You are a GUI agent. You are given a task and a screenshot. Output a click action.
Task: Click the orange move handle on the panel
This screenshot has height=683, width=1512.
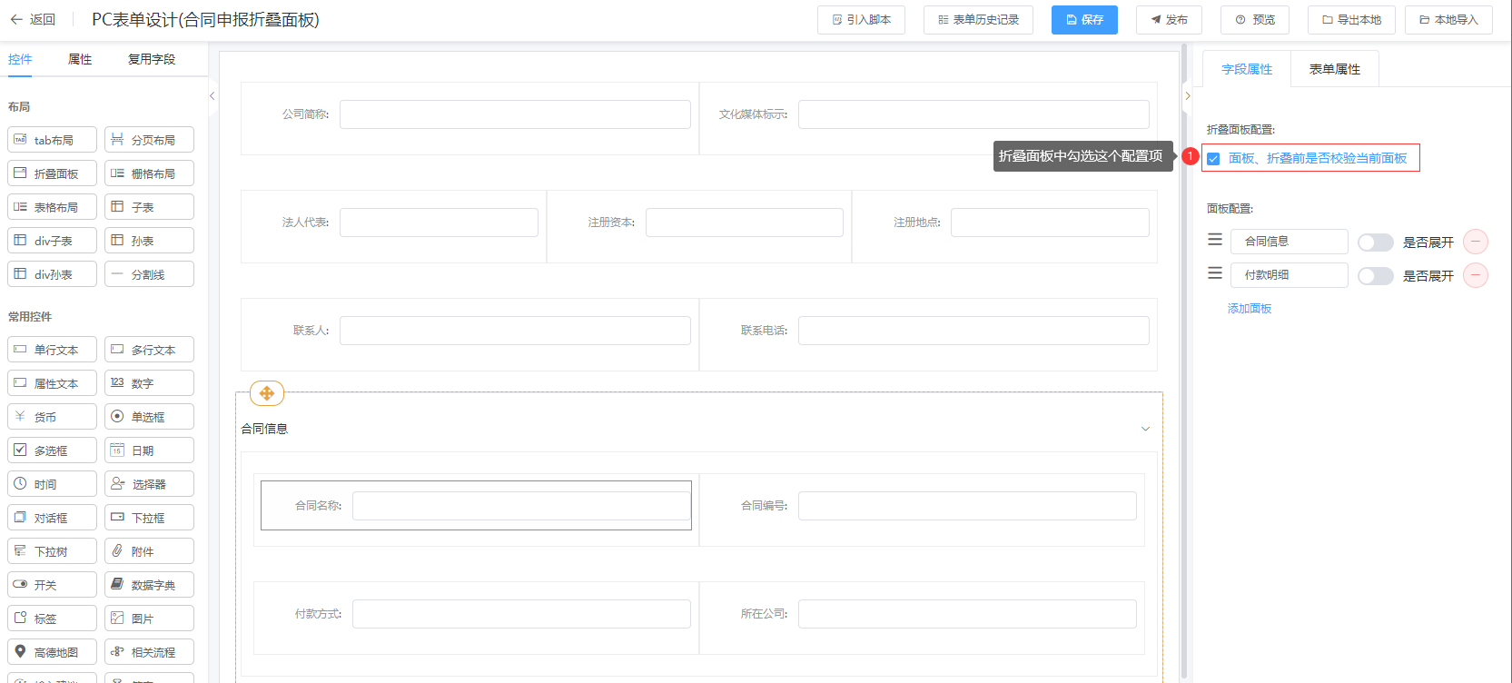[267, 393]
